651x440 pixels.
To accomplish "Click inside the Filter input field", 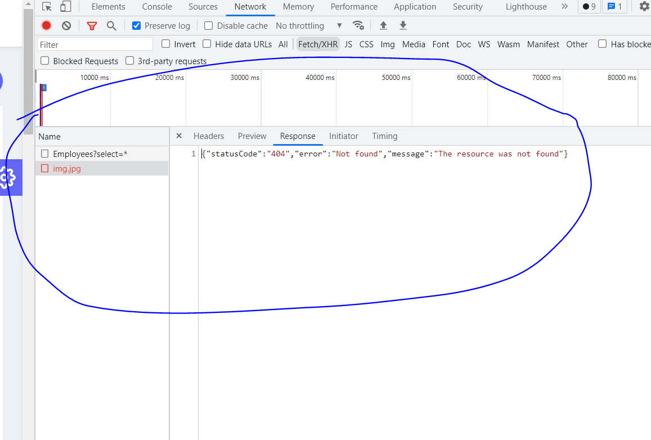I will (x=95, y=43).
